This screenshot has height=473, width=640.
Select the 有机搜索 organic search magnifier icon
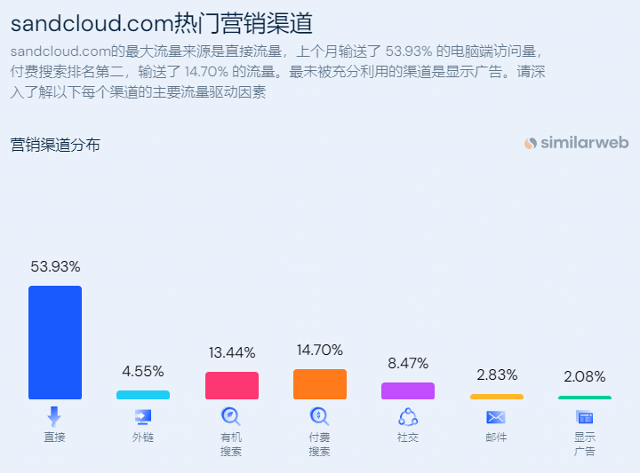tap(230, 416)
